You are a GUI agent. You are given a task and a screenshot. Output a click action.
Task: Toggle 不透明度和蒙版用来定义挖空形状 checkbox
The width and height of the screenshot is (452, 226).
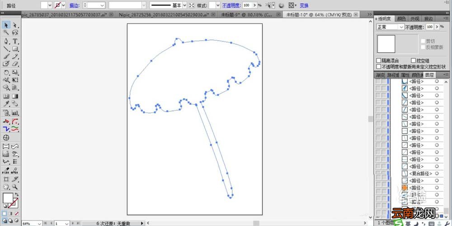coord(379,66)
